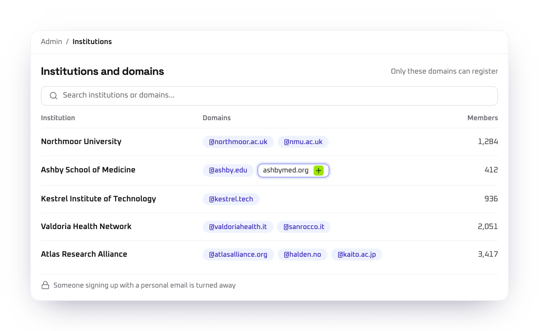Click the Institution column header
Screen dimensions: 539x331
[58, 118]
